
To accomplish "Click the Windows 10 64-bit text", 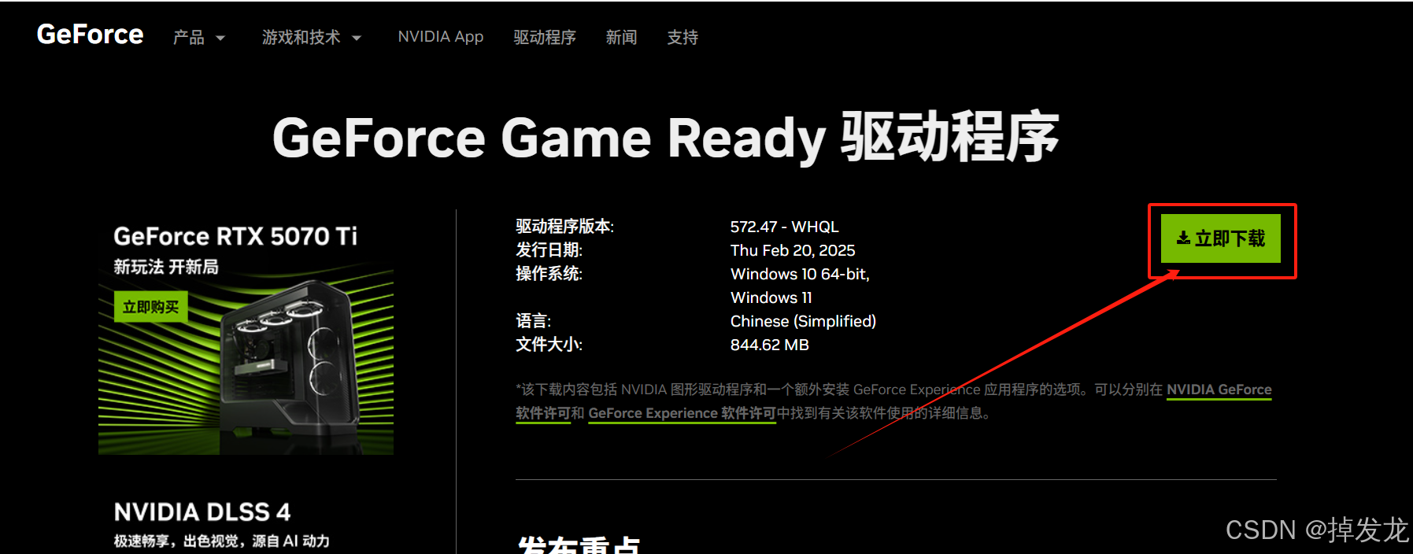I will tap(800, 274).
